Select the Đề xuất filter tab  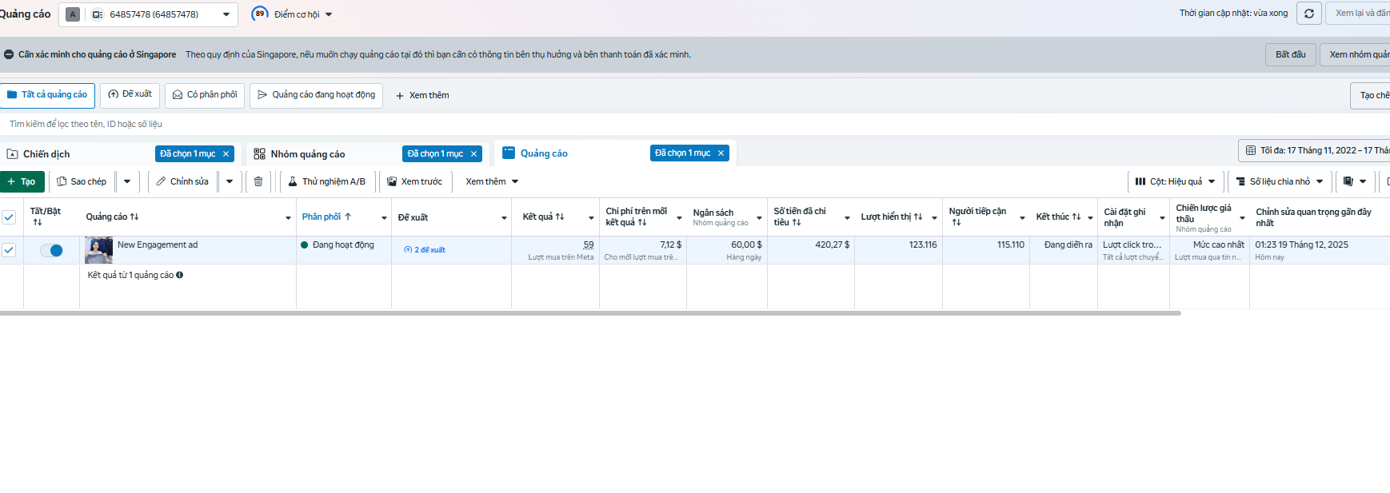(130, 94)
